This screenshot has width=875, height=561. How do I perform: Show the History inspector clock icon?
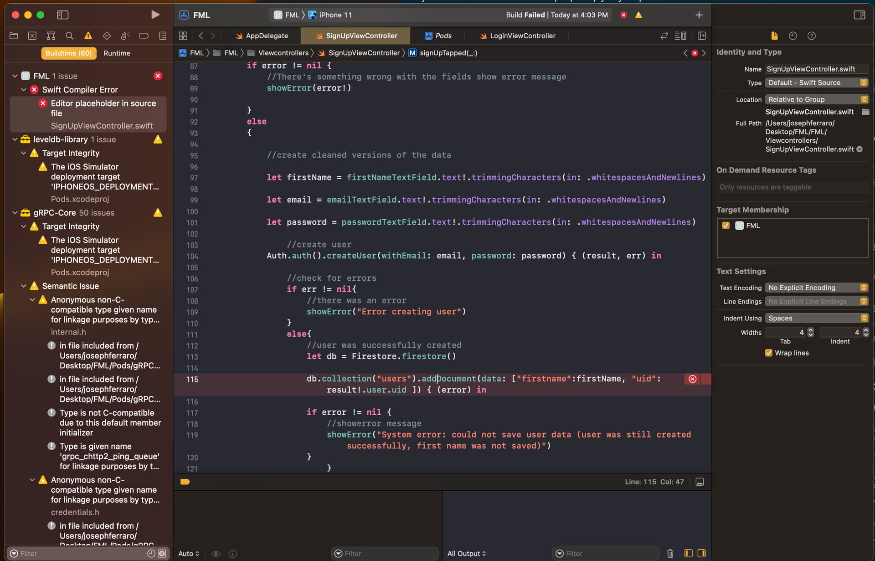pyautogui.click(x=793, y=36)
